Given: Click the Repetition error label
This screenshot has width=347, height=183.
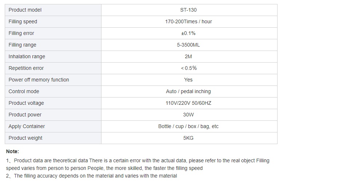Looking at the screenshot, I should [x=26, y=68].
